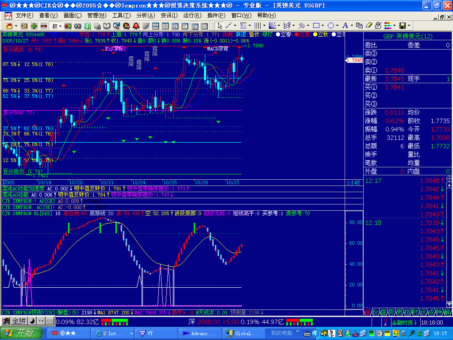This screenshot has width=453, height=340.
Task: Click the system clock 18:17
Action: 440,333
